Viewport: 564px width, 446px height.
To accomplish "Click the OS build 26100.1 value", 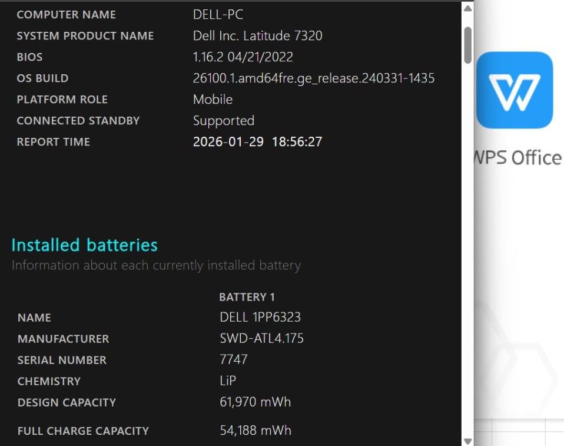I will 313,78.
